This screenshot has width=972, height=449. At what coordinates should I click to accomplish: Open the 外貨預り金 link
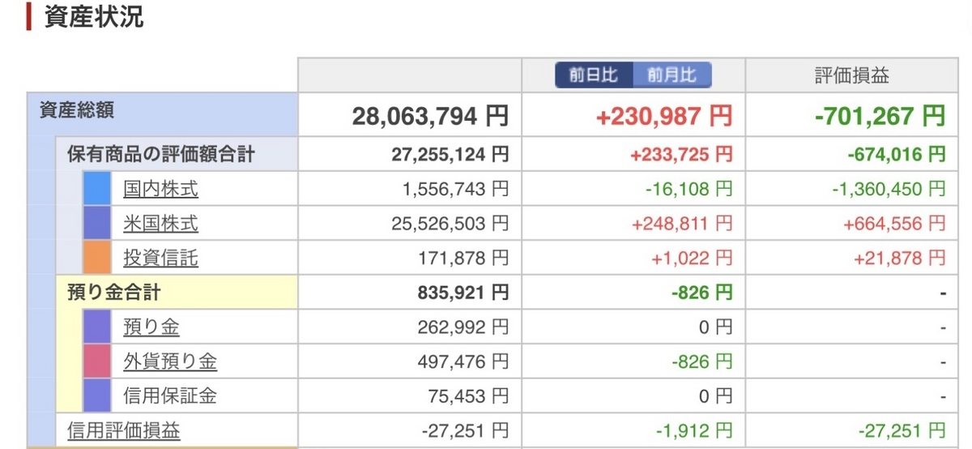click(170, 361)
